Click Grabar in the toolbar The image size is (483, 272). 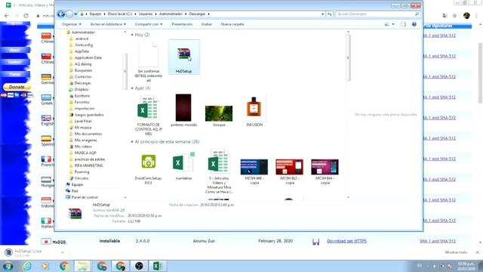[206, 24]
